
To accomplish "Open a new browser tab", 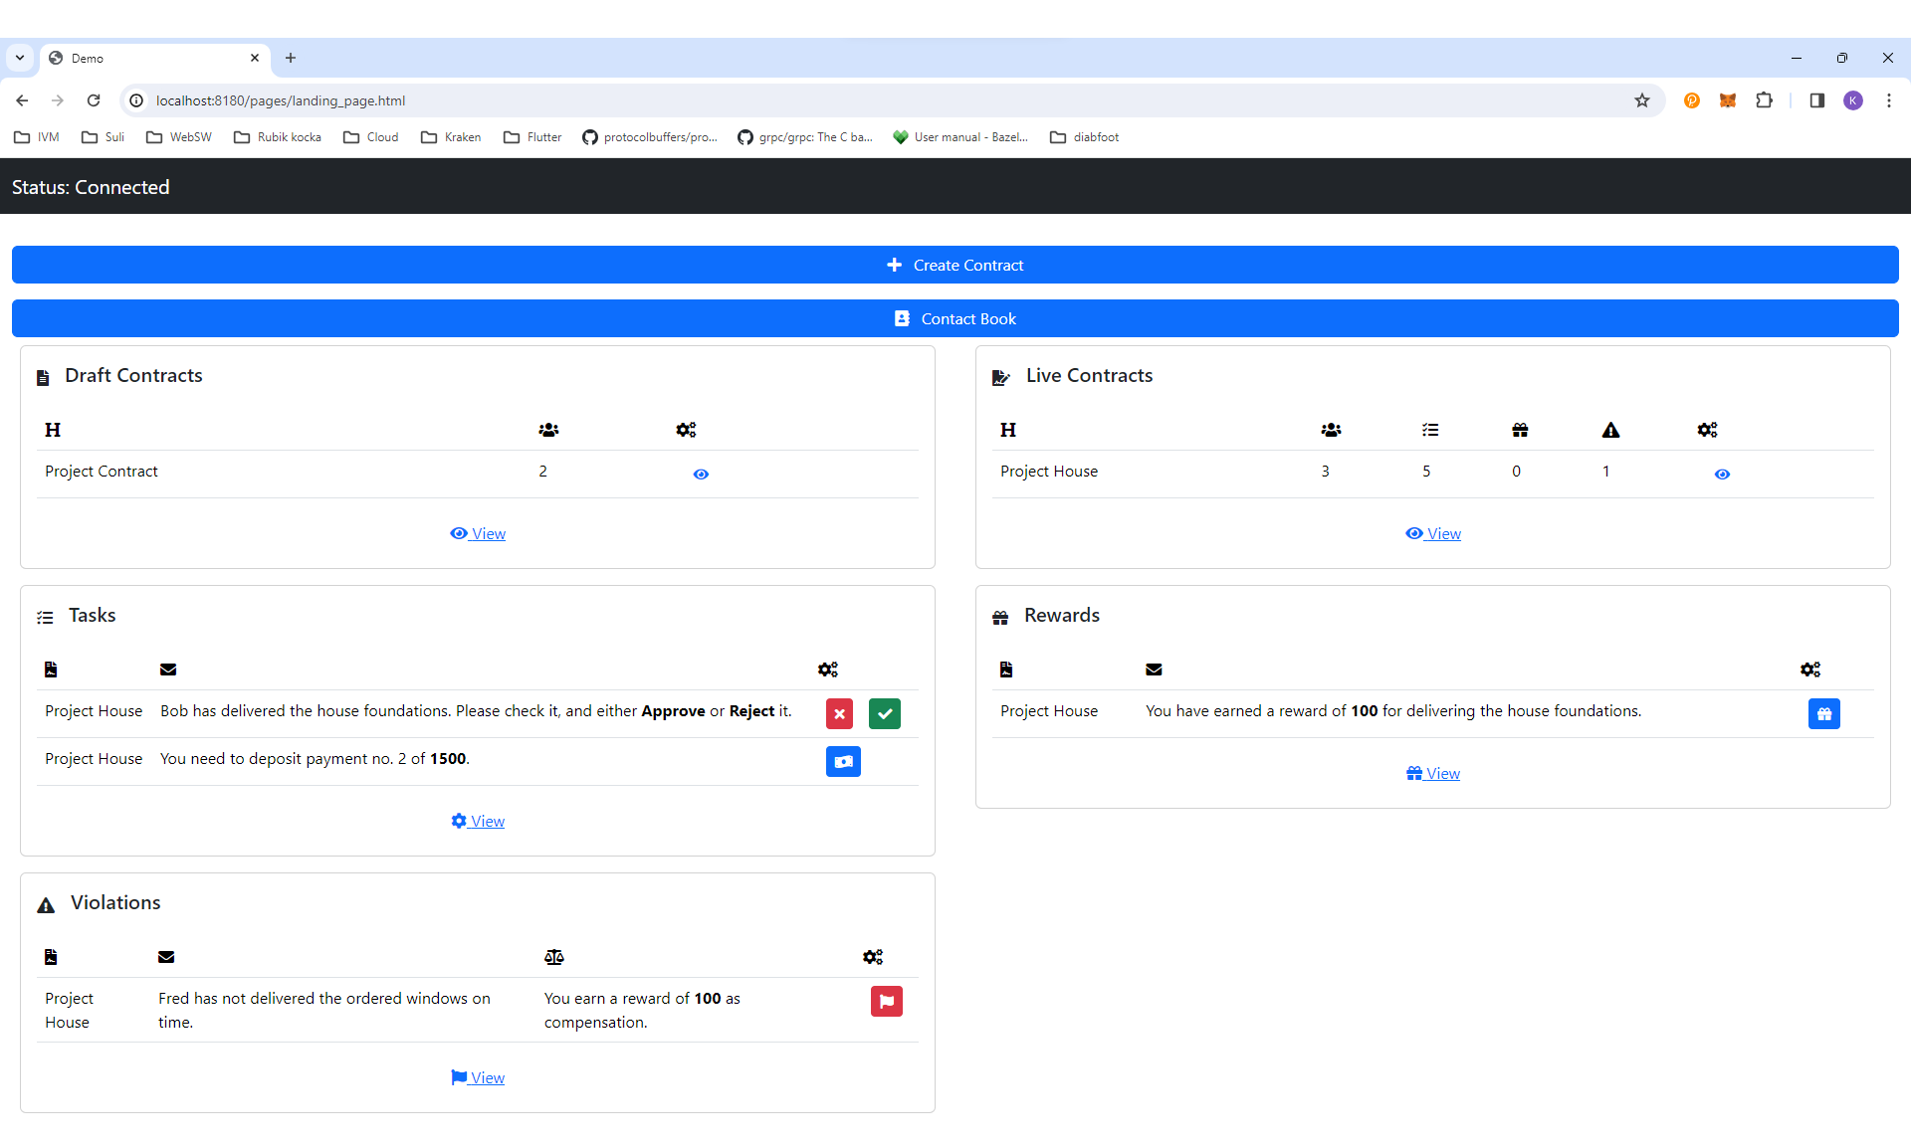I will pos(291,58).
